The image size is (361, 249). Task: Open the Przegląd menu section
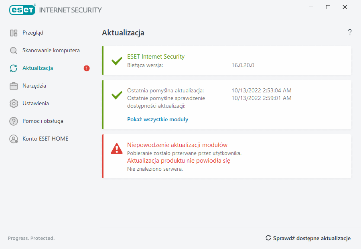click(33, 33)
